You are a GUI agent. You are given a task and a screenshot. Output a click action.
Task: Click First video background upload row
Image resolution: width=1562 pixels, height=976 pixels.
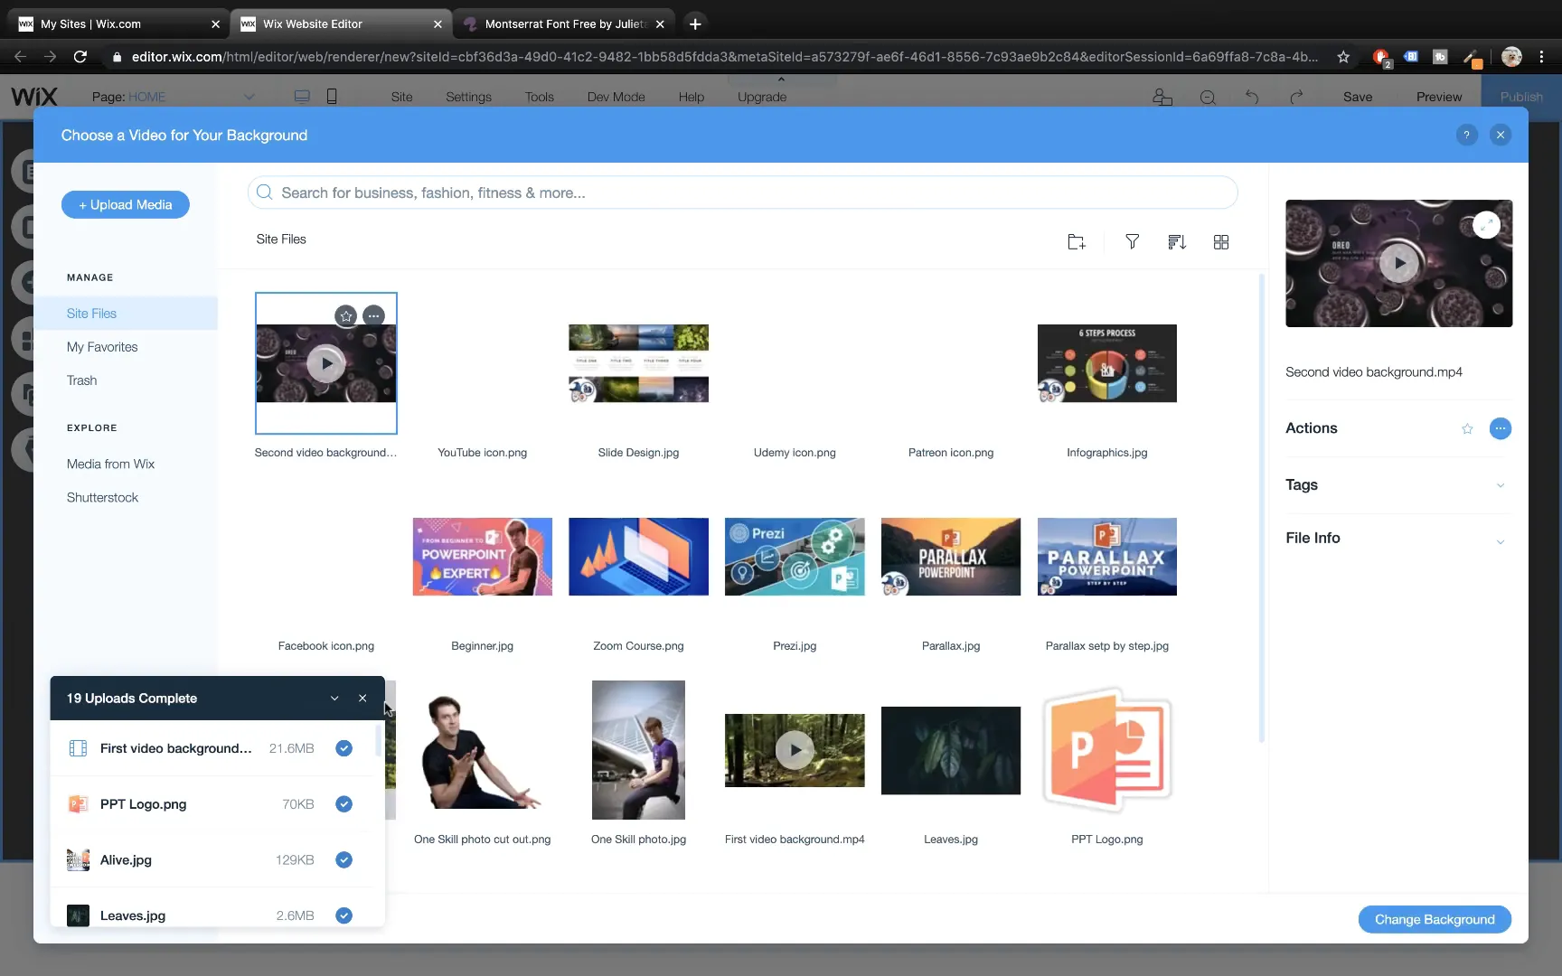click(213, 748)
